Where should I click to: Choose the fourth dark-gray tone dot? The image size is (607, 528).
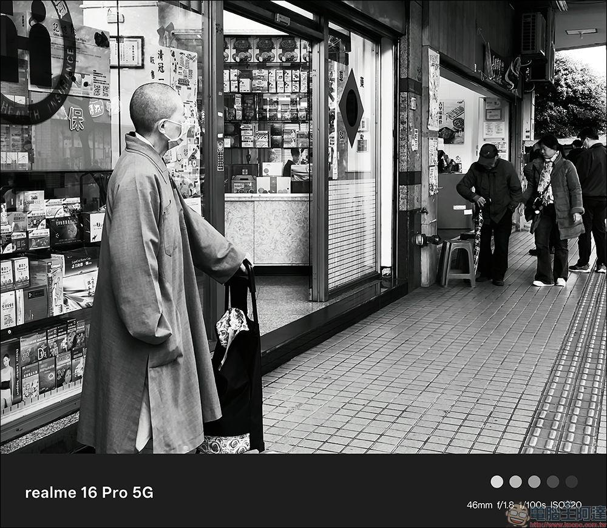click(x=553, y=481)
